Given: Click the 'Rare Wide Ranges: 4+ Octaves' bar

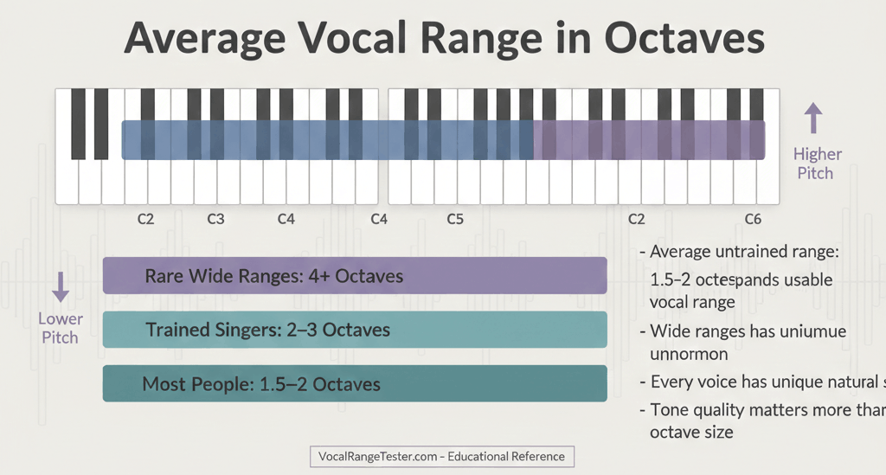Looking at the screenshot, I should click(354, 276).
